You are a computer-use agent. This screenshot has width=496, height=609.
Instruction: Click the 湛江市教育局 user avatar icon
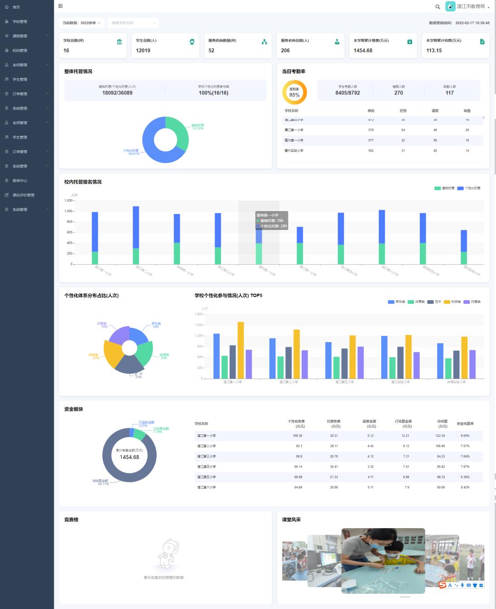(x=450, y=6)
